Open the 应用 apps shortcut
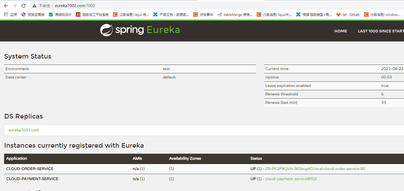404x191 pixels. pos(10,14)
